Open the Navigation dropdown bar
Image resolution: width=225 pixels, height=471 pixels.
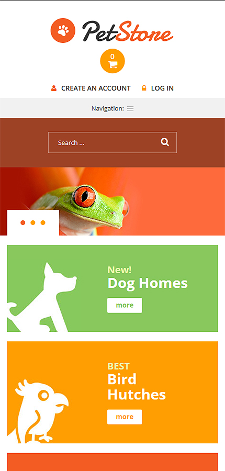pyautogui.click(x=113, y=108)
